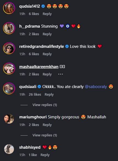The image size is (118, 161).
Task: Reply to h__pdrama's Stunning comment
Action: coord(47,34)
